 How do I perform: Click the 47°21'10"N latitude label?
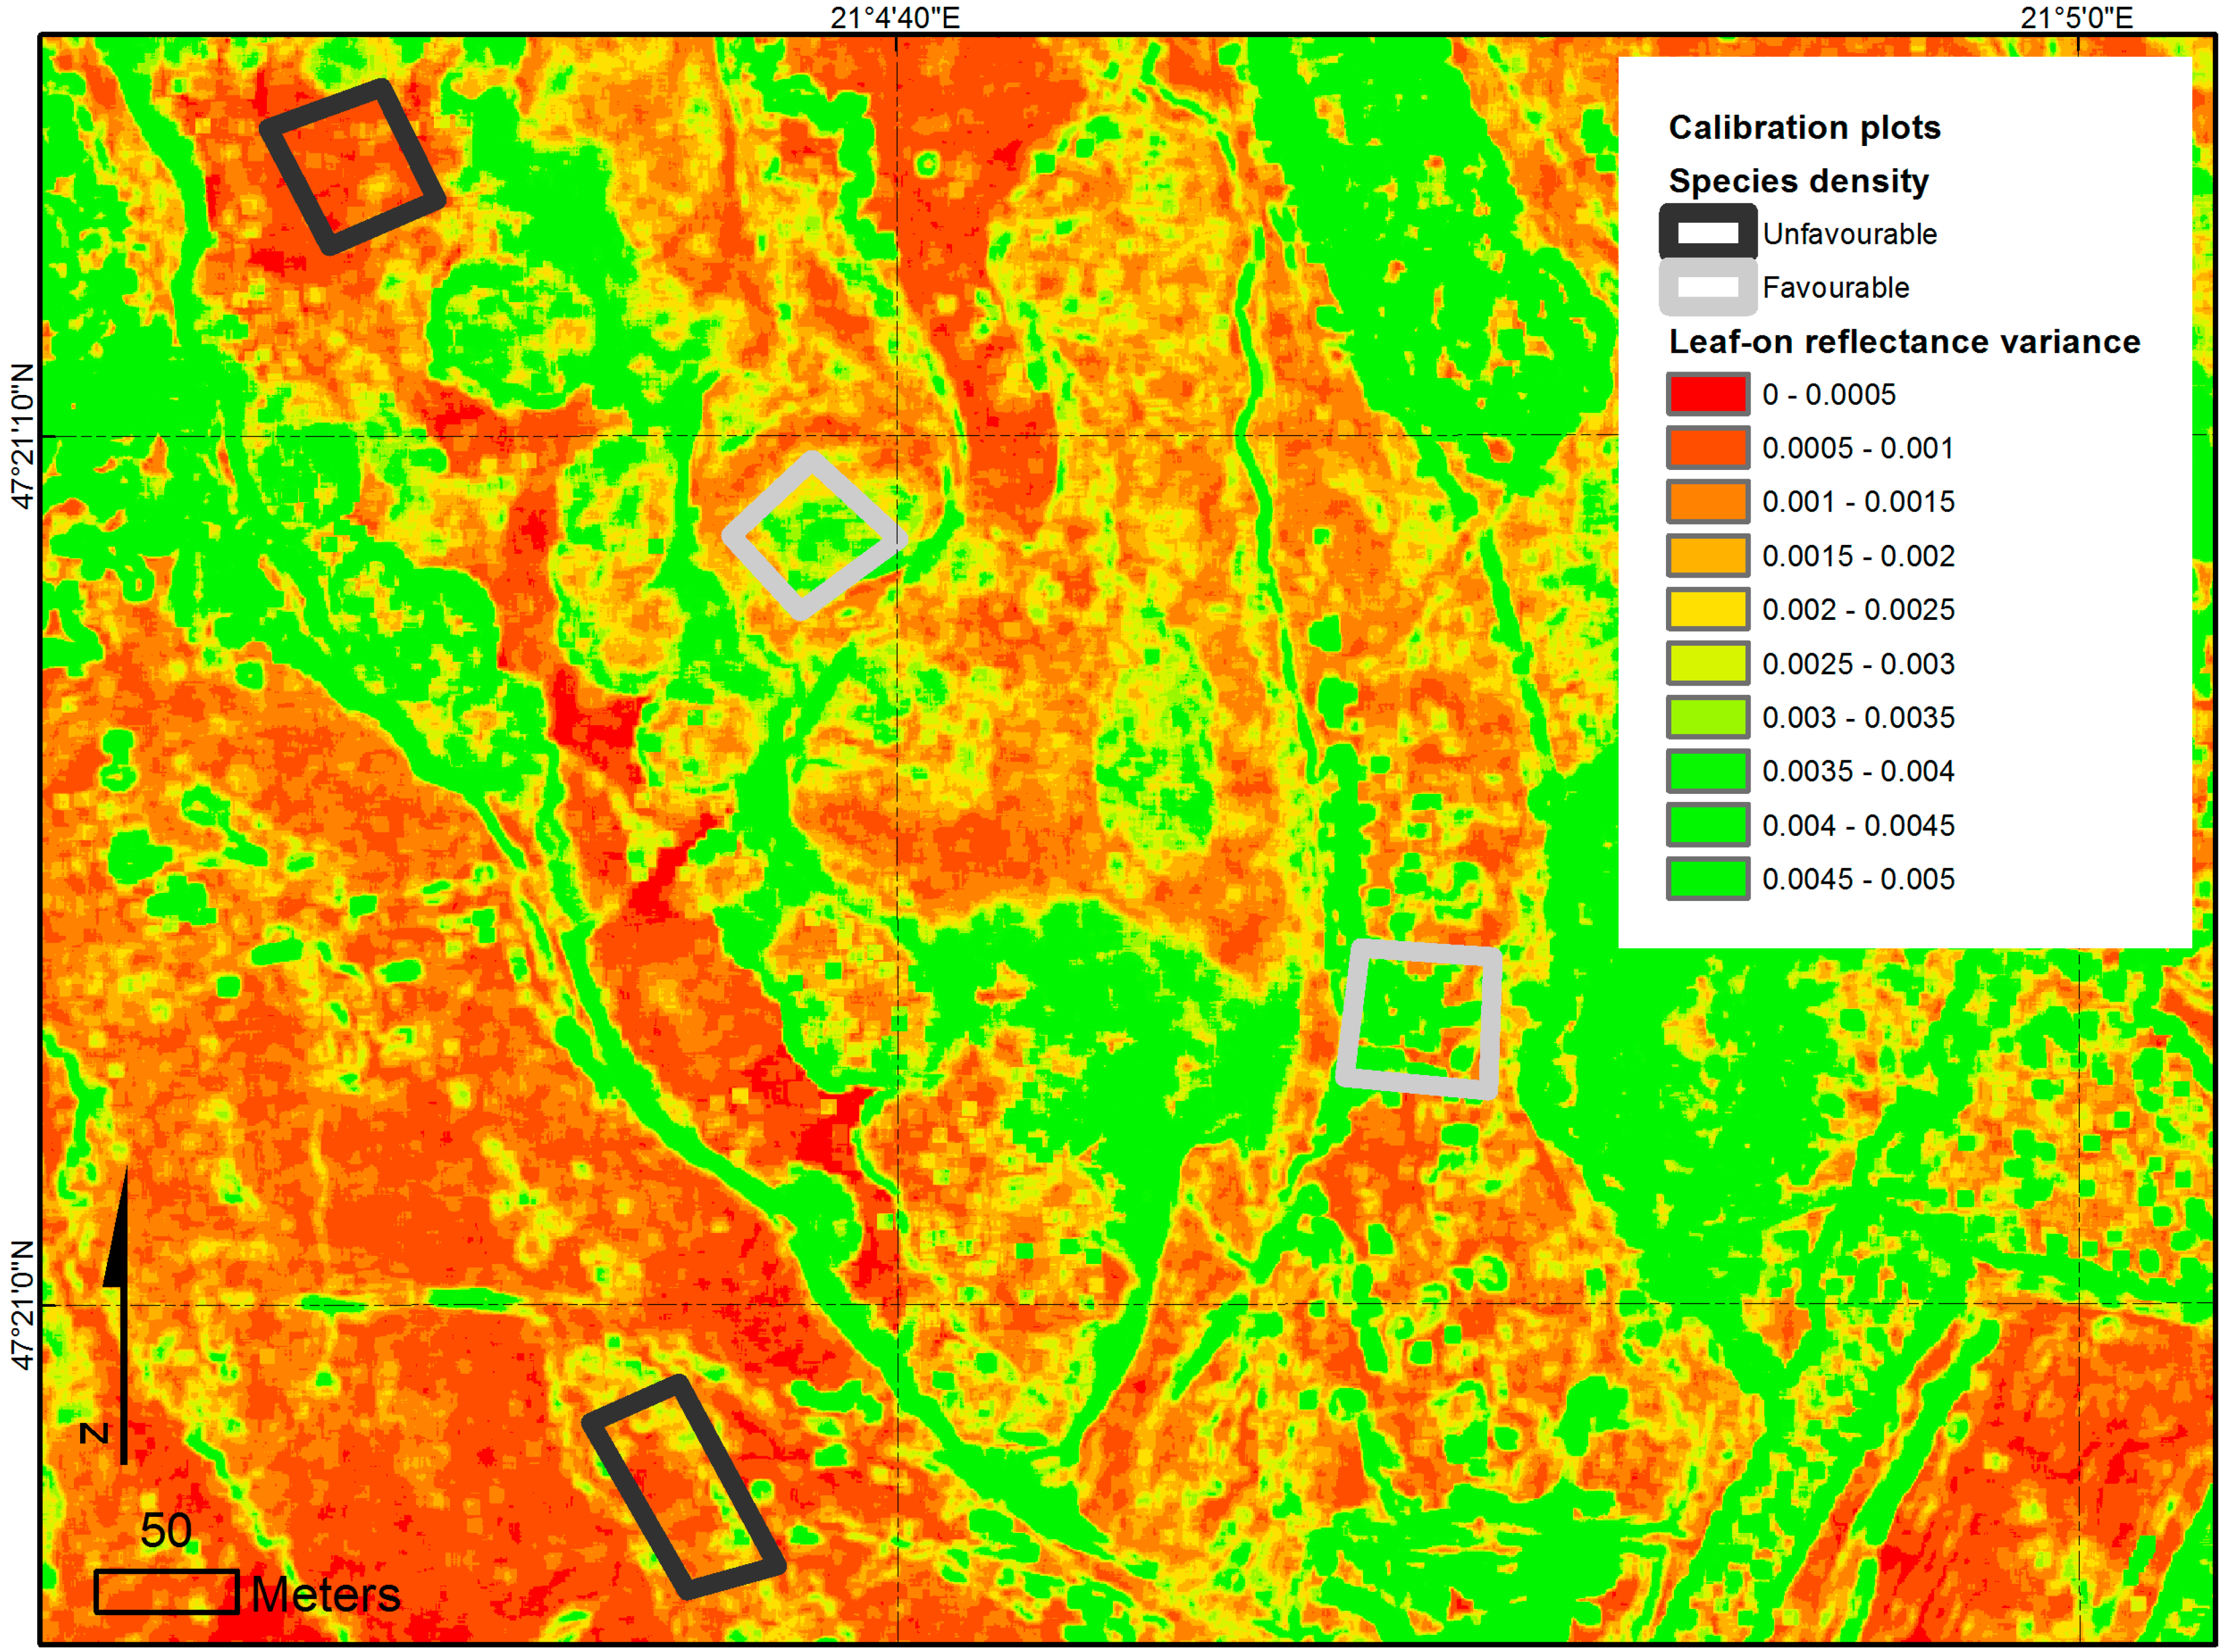(22, 436)
